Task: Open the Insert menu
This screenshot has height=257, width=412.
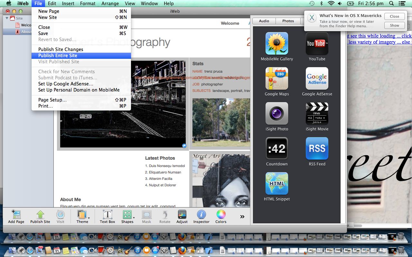Action: point(68,4)
